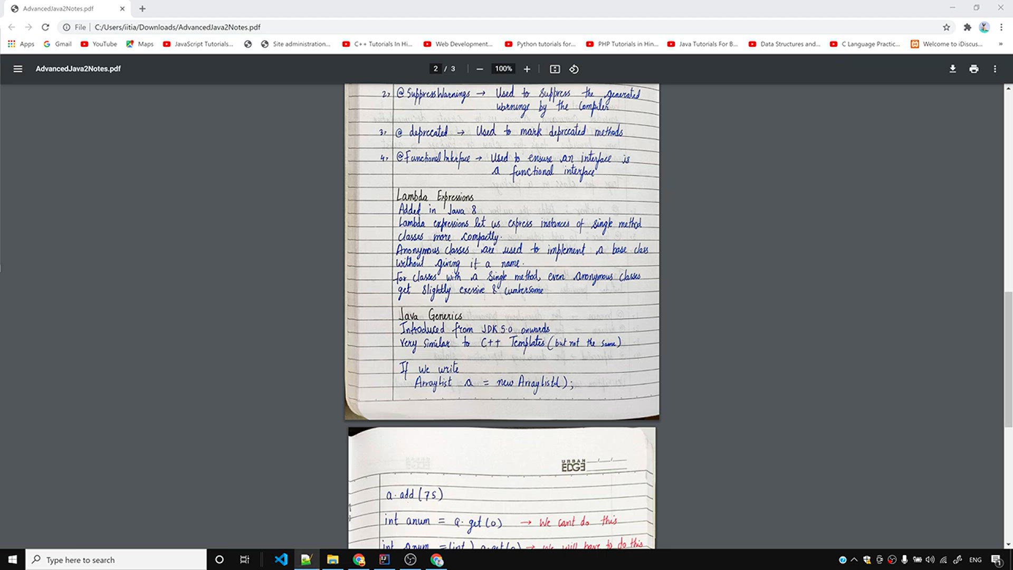Open the battery status tray icon
The height and width of the screenshot is (570, 1013).
tap(918, 559)
